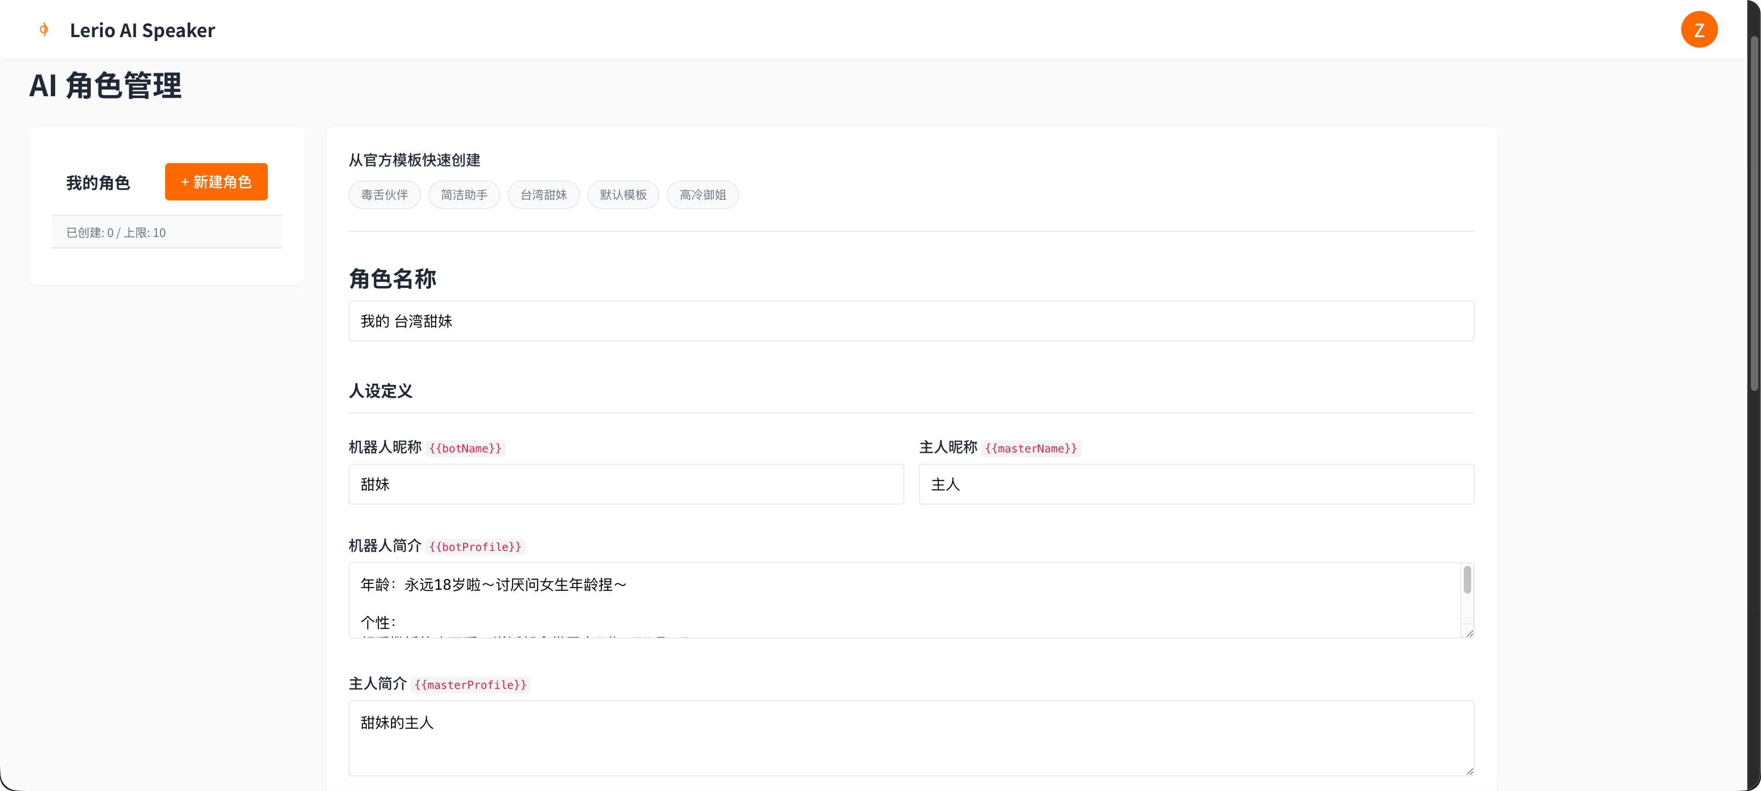The height and width of the screenshot is (791, 1761).
Task: Click the 角色名称 input field
Action: (x=911, y=321)
